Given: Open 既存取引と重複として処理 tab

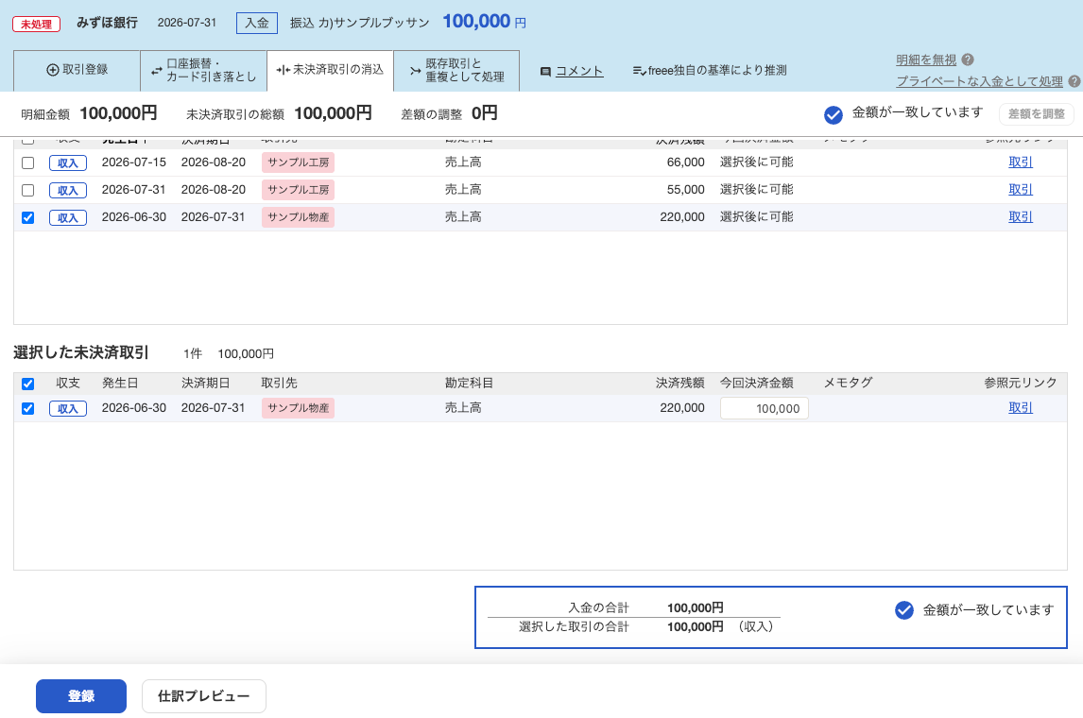Looking at the screenshot, I should click(456, 71).
